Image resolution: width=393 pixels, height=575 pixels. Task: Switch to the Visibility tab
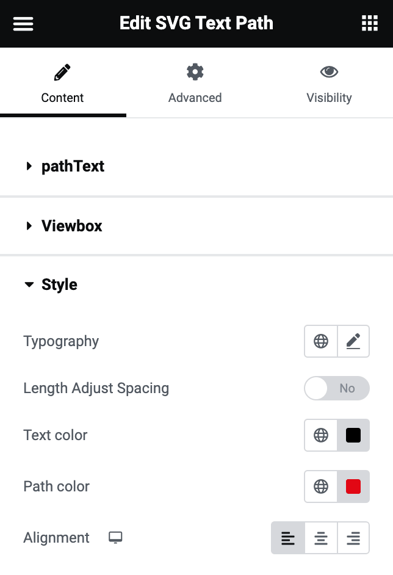point(329,85)
